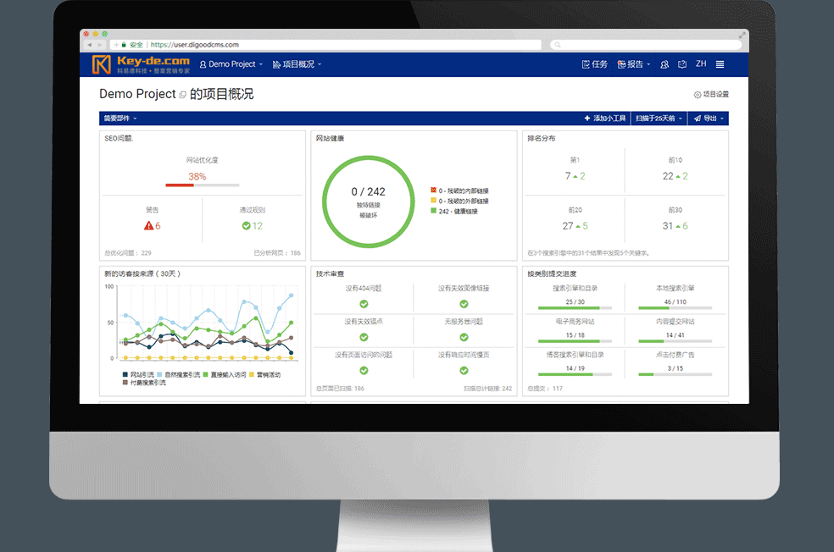Image resolution: width=834 pixels, height=552 pixels.
Task: Click the 总页面已扫描: 186 text
Action: point(341,389)
